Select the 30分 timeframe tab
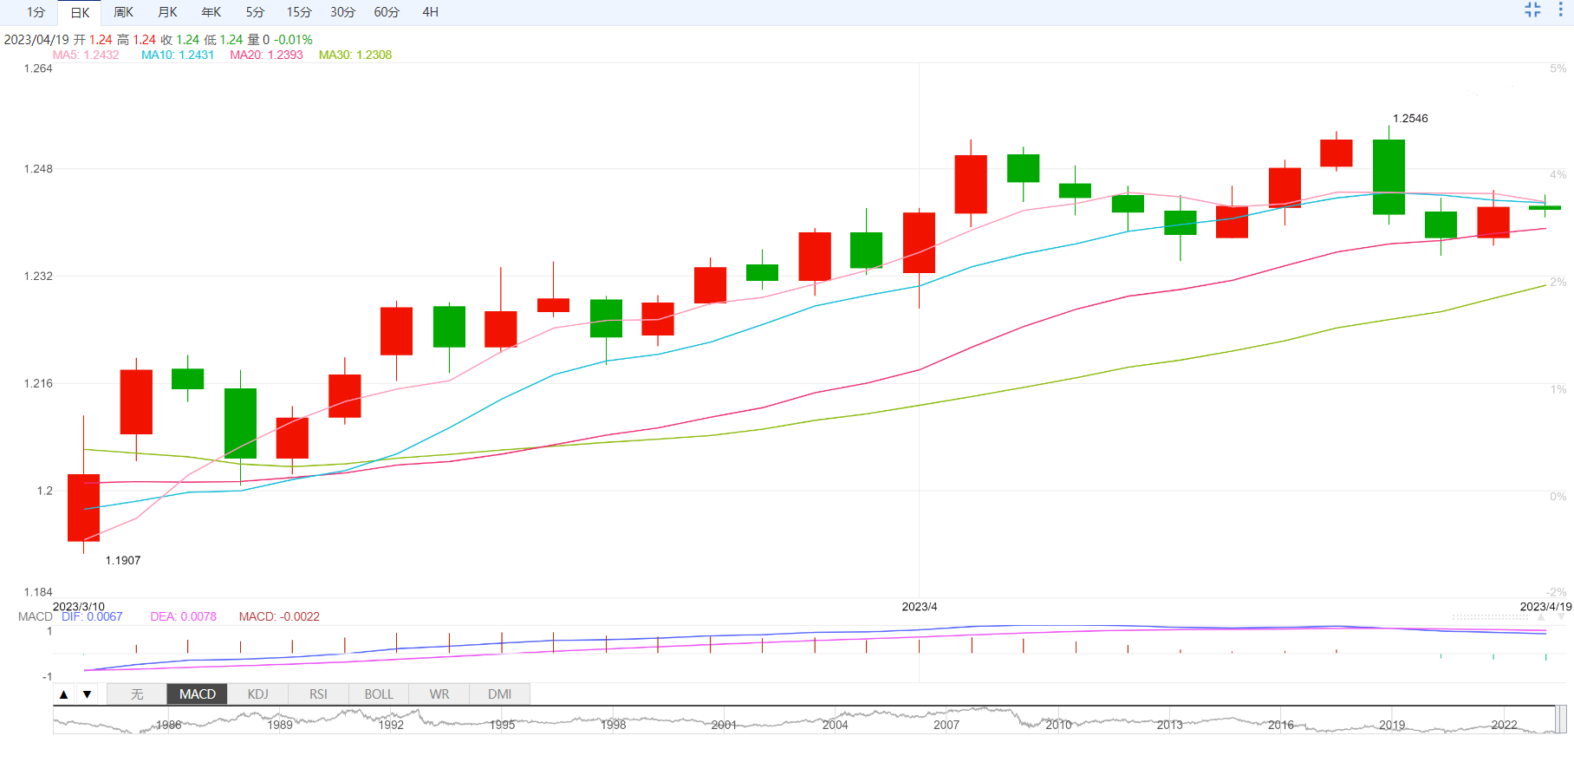 click(343, 12)
